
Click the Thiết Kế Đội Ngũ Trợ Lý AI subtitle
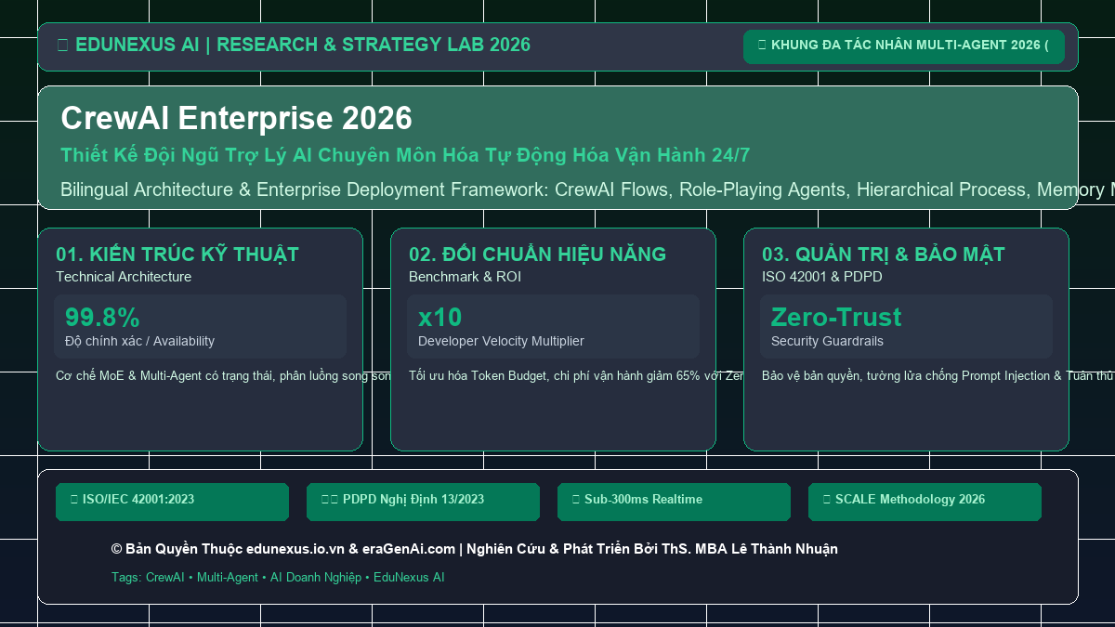point(405,155)
